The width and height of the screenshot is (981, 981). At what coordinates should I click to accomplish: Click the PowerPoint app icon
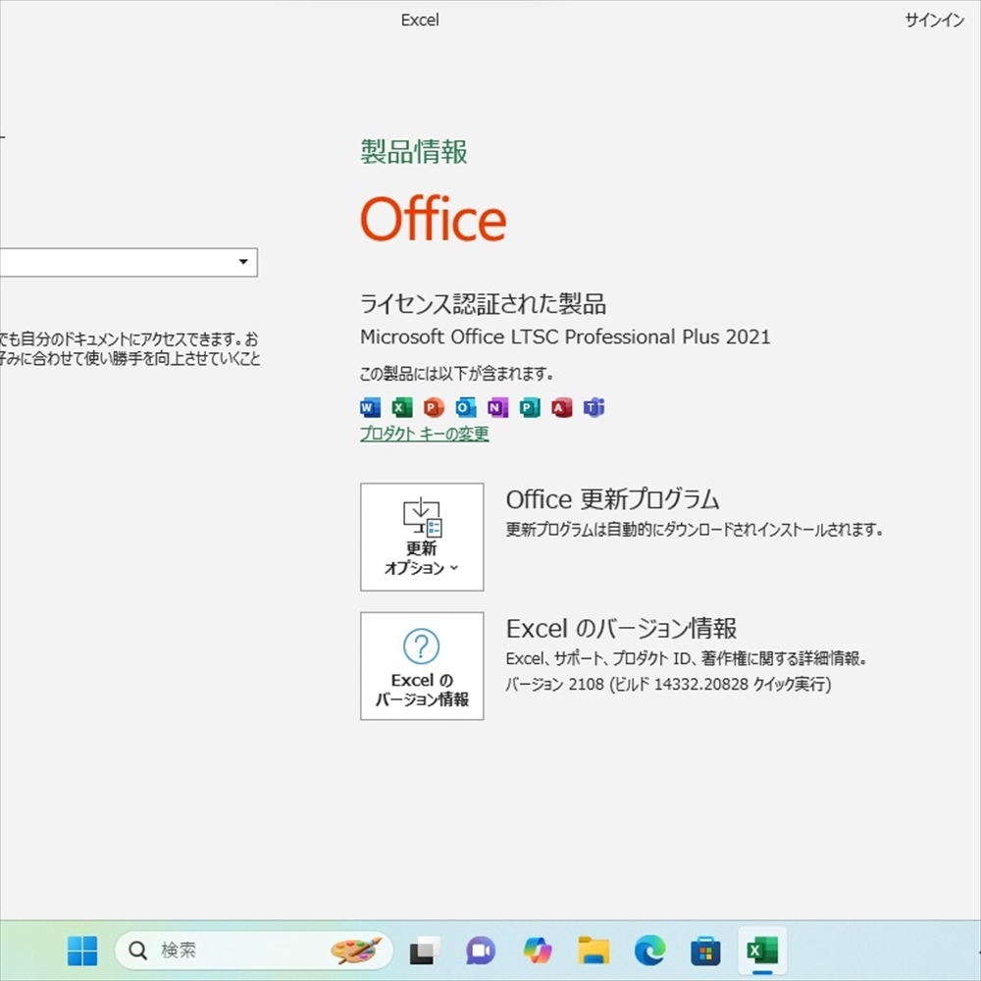(x=434, y=408)
